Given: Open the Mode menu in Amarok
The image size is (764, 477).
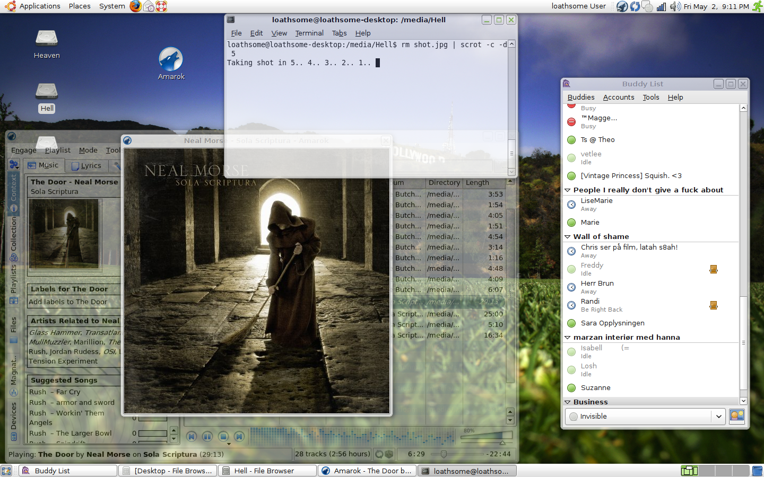Looking at the screenshot, I should click(88, 151).
